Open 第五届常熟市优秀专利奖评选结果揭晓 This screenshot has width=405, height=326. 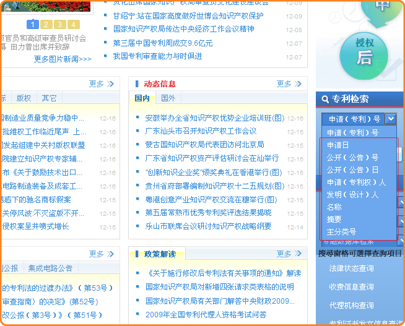pyautogui.click(x=208, y=213)
